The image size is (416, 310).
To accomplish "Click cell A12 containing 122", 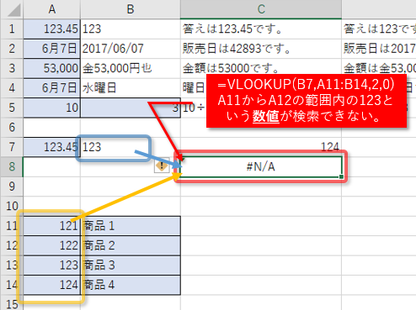I will click(52, 245).
